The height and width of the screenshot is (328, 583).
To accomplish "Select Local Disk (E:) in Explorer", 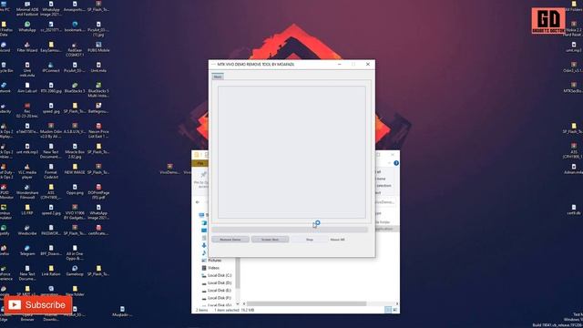I will (220, 291).
